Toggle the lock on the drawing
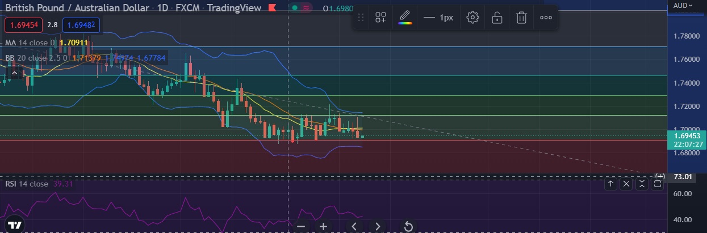Screen dimensions: 707x233 [x=497, y=18]
